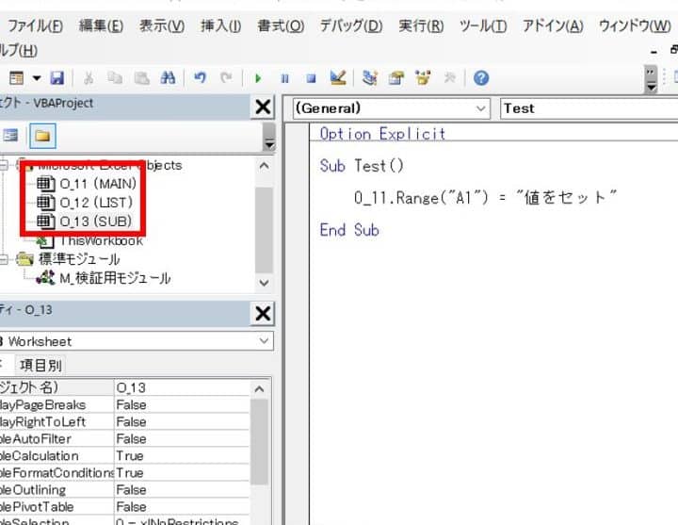Open the Test procedure dropdown
The height and width of the screenshot is (525, 678).
coord(589,108)
